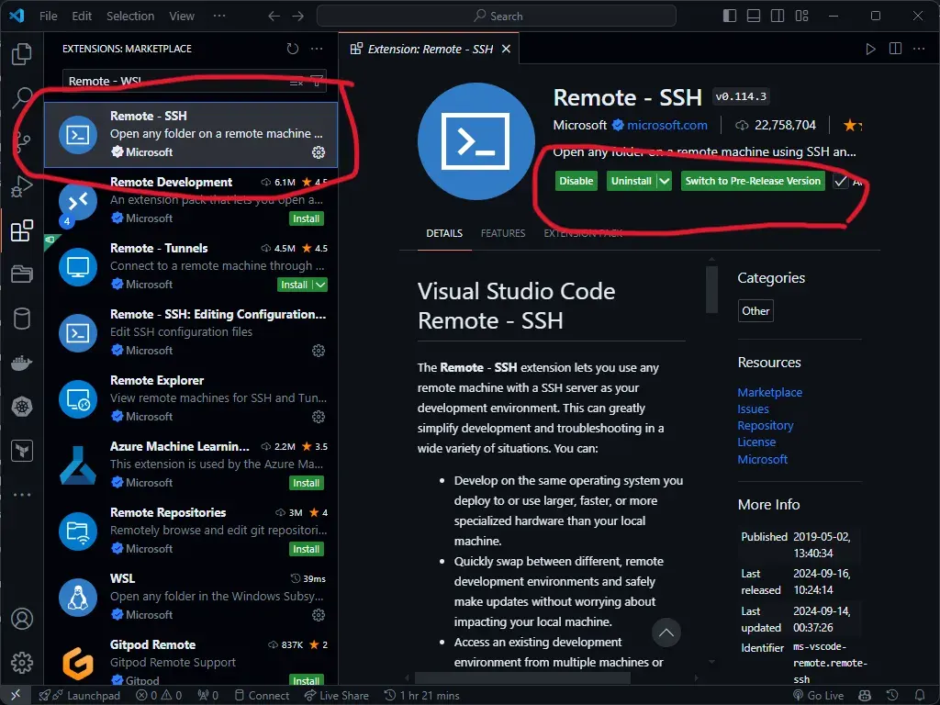This screenshot has width=940, height=705.
Task: Select the Extensions view icon
Action: click(x=22, y=230)
